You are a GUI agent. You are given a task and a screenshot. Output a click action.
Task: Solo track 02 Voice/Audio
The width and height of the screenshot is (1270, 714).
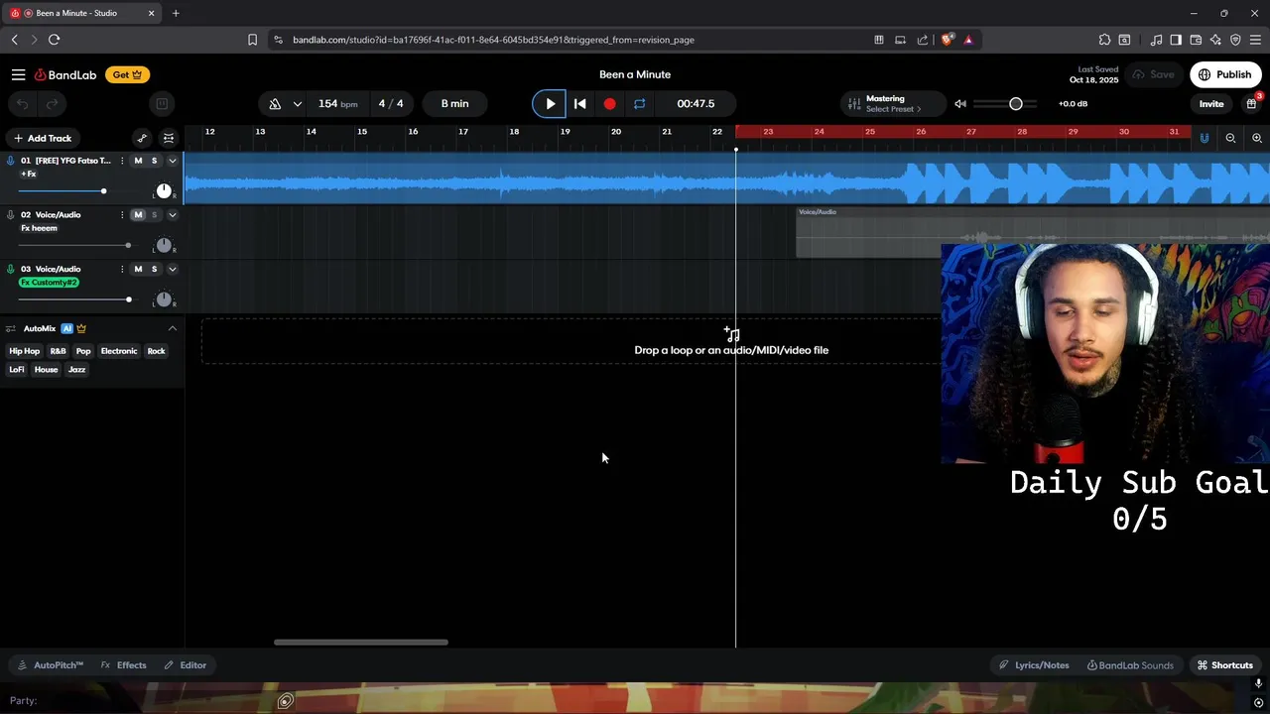[x=154, y=215]
